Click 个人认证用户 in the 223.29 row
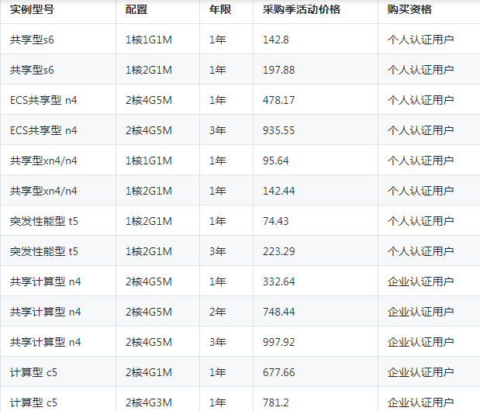This screenshot has height=411, width=480. 420,251
